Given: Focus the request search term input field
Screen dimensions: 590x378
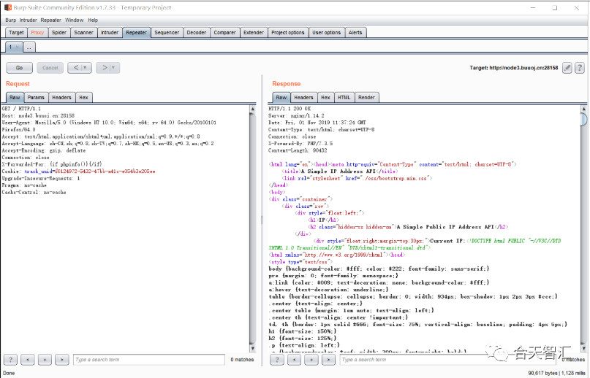Looking at the screenshot, I should click(149, 360).
